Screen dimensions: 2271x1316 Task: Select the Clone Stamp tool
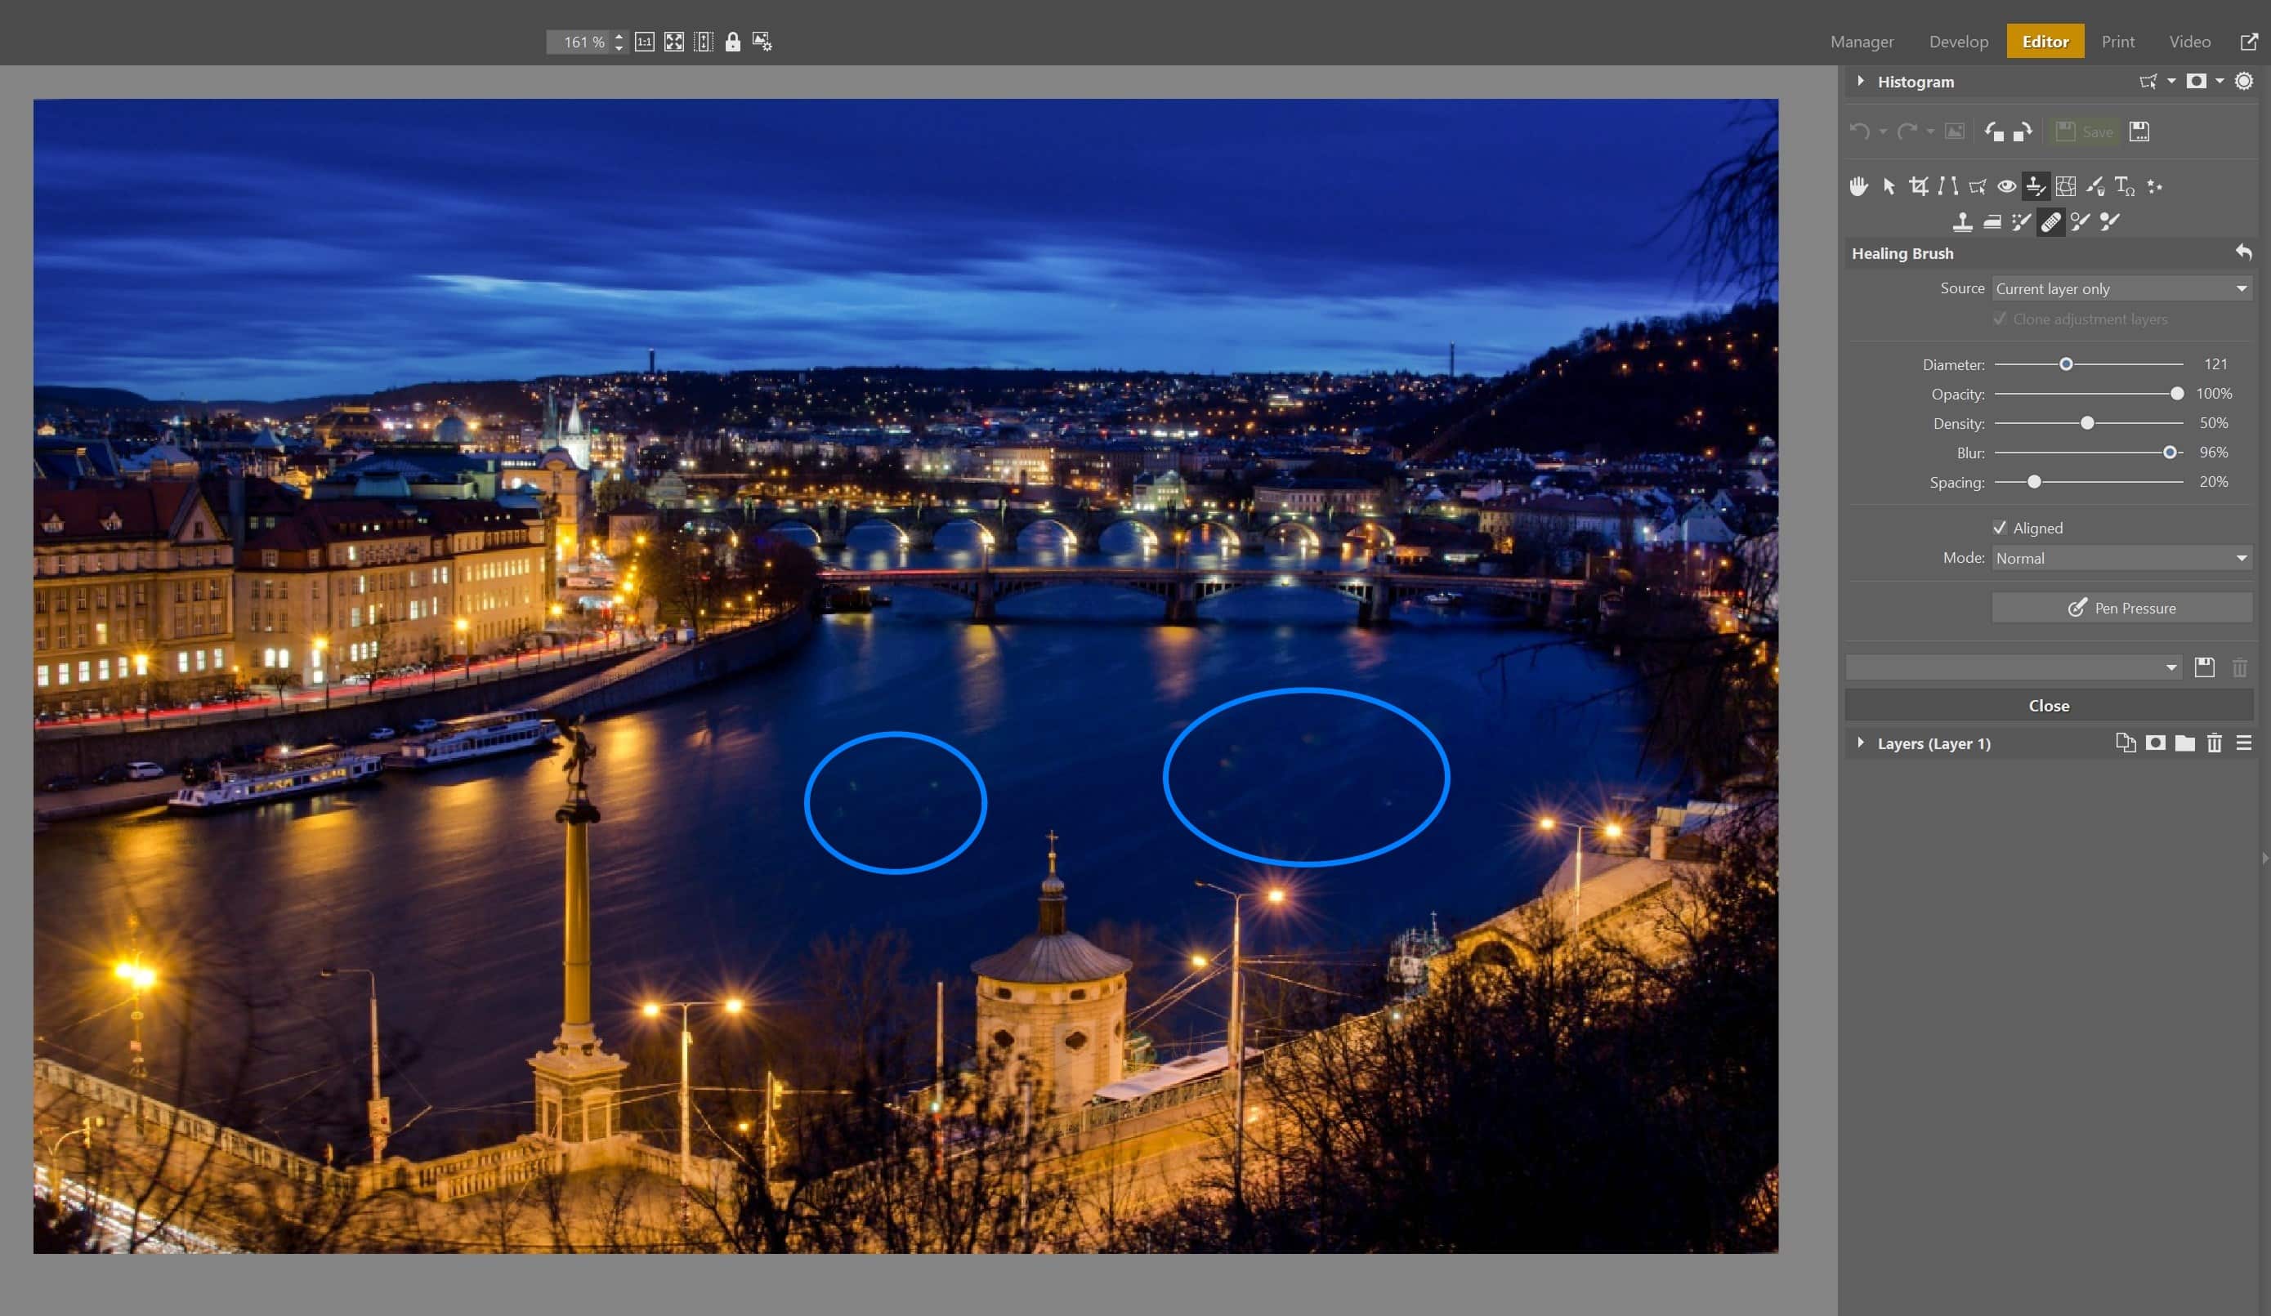pyautogui.click(x=1962, y=221)
